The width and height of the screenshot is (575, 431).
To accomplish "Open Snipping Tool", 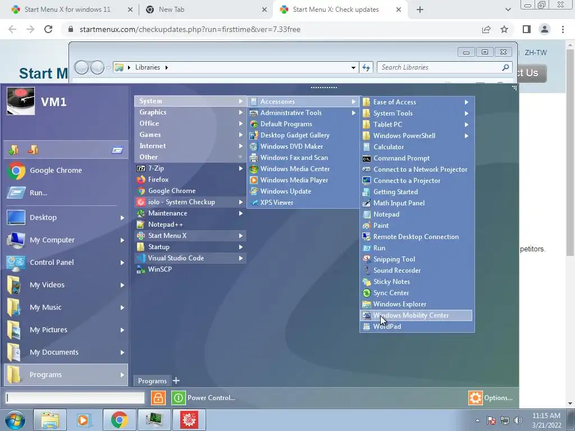I will (417, 259).
